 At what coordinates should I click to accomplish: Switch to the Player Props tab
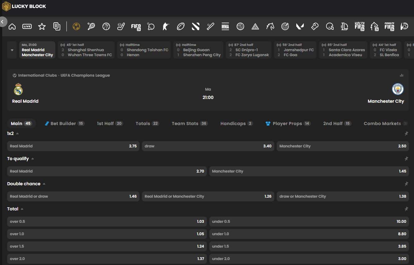click(x=288, y=124)
